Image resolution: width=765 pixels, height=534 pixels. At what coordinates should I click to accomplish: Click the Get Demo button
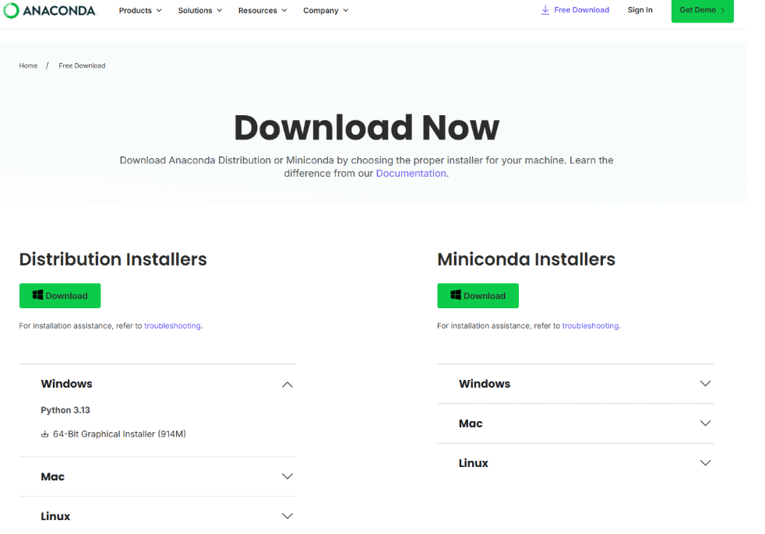[702, 10]
